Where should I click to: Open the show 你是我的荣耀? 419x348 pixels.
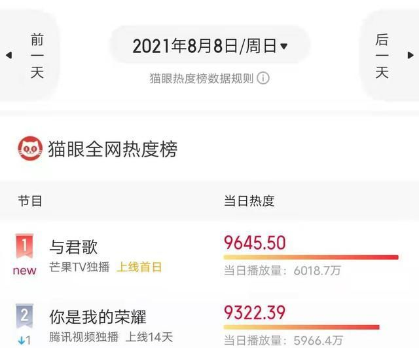point(99,317)
